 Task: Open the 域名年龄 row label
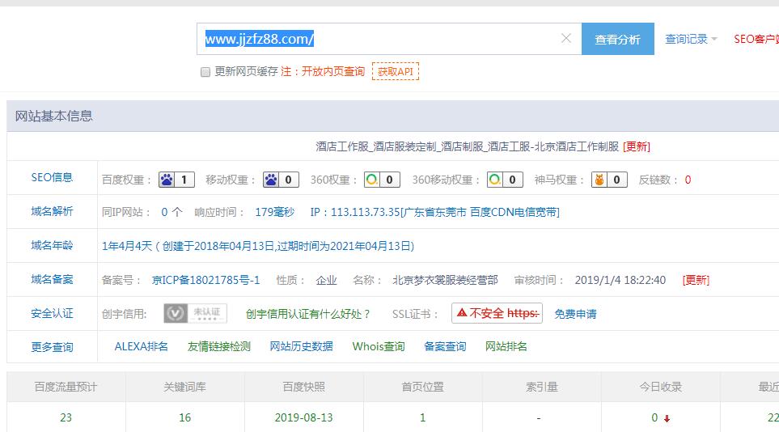(x=52, y=245)
